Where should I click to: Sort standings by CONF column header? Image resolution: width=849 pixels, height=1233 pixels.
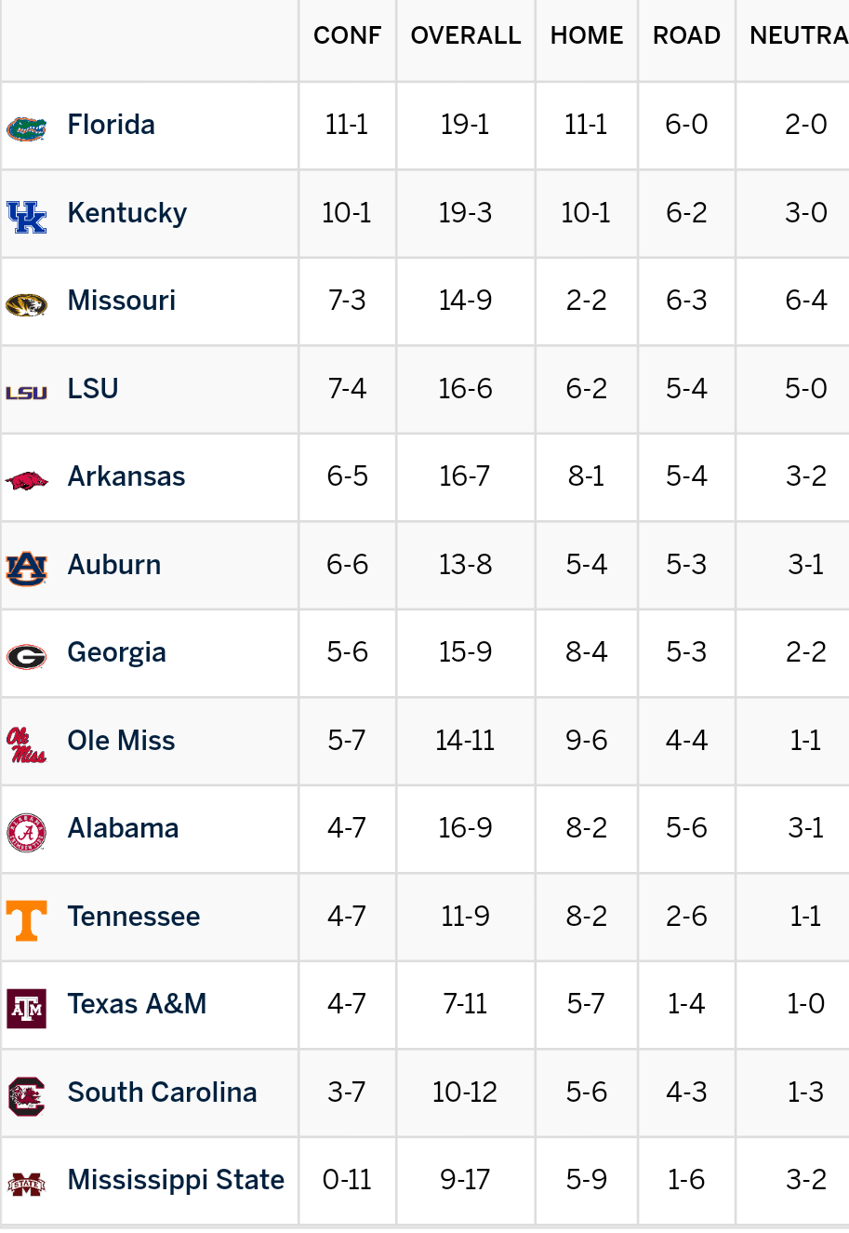coord(347,35)
